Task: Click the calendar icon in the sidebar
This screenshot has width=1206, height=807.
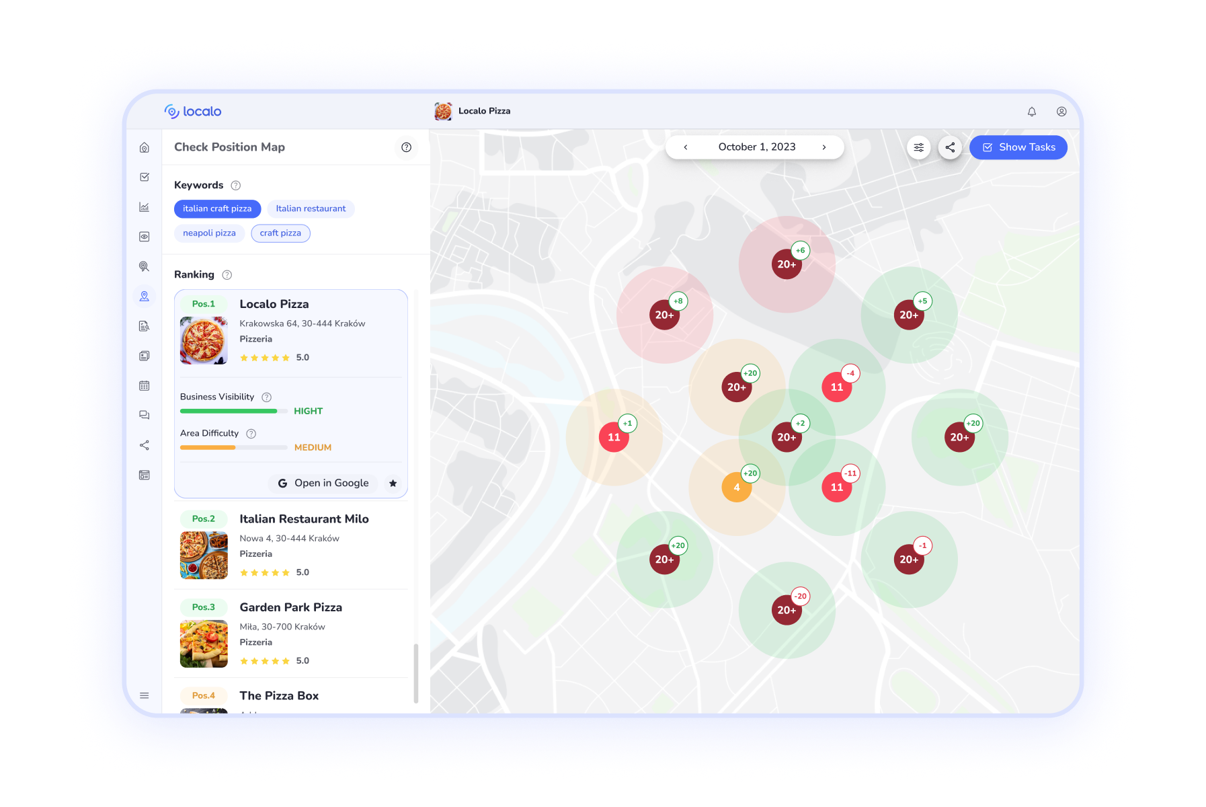Action: [x=144, y=386]
